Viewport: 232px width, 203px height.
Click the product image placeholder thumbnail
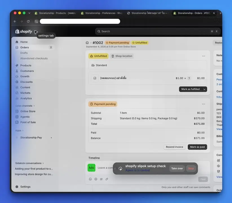[x=95, y=78]
